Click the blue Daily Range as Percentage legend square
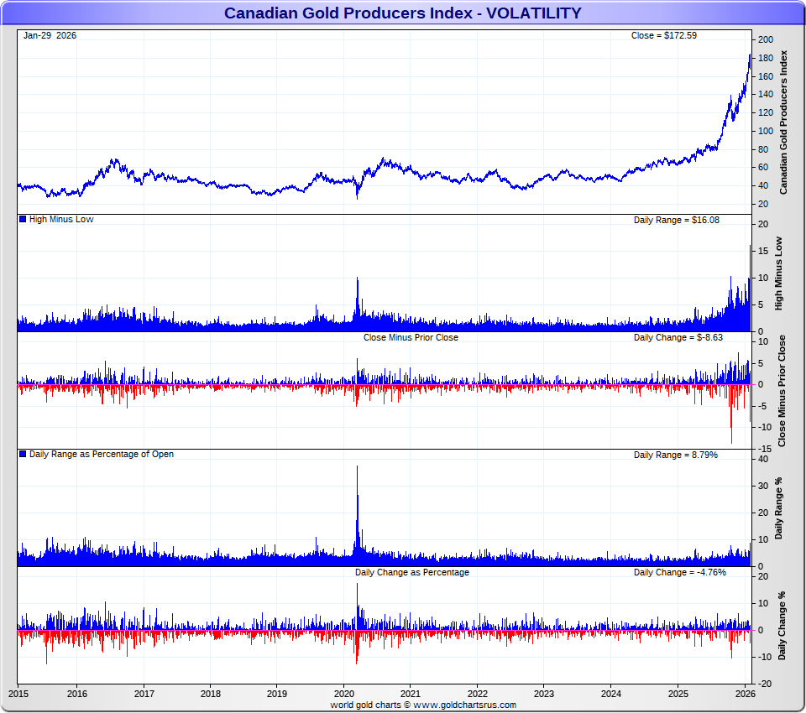806x713 pixels. click(23, 454)
